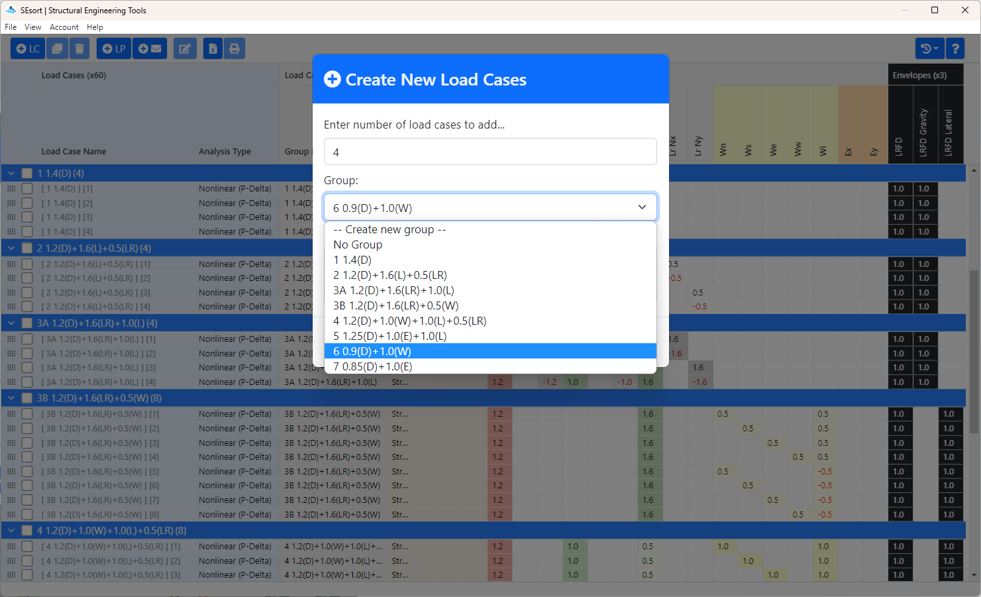981x597 pixels.
Task: Click the export to Excel icon
Action: (x=213, y=48)
